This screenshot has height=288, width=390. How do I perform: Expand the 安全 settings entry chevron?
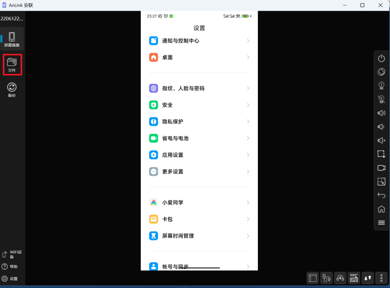[x=248, y=105]
